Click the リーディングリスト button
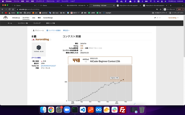Screen dimensions: 185x115 coord(176,13)
